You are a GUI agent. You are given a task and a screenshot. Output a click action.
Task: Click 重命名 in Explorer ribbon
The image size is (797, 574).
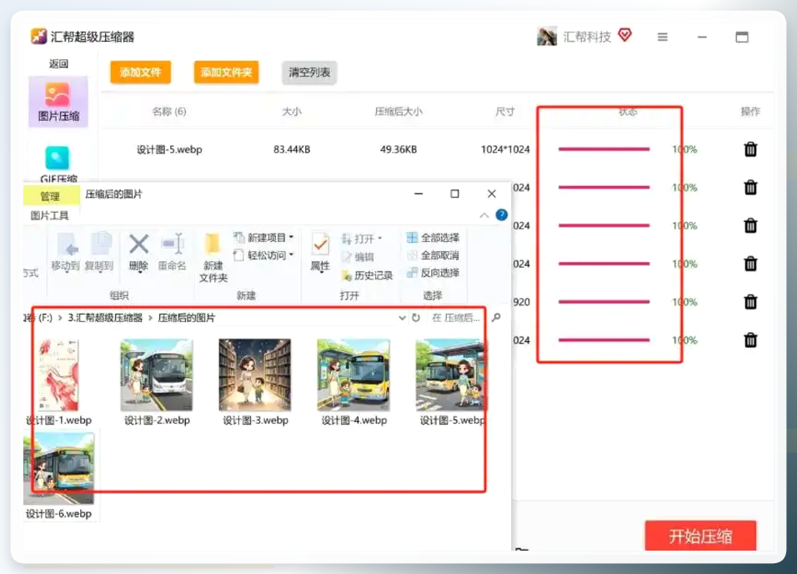[173, 252]
